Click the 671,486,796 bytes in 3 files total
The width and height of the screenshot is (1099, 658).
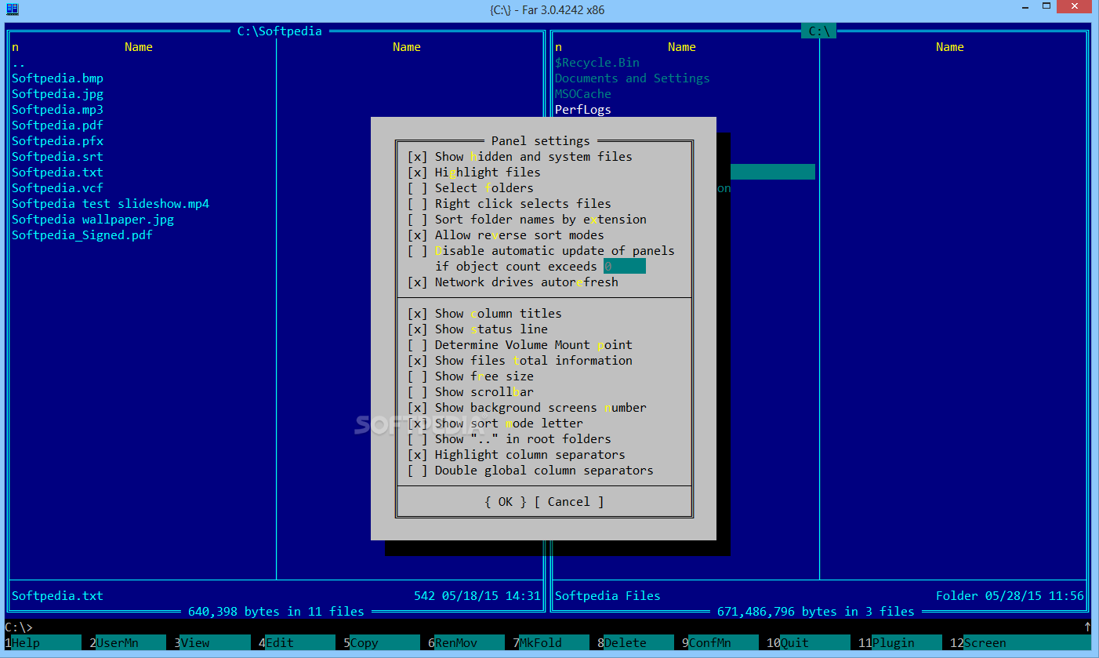click(815, 612)
